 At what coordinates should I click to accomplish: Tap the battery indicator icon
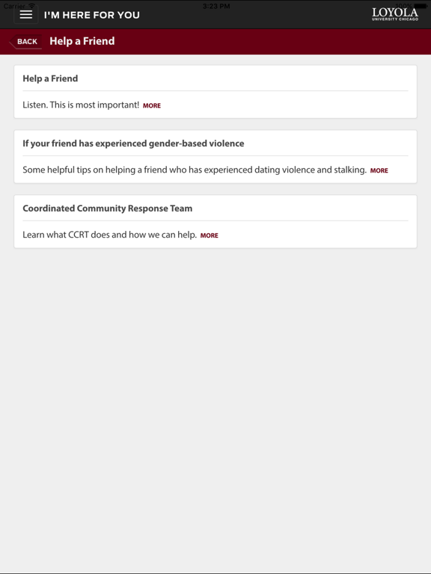tap(421, 5)
